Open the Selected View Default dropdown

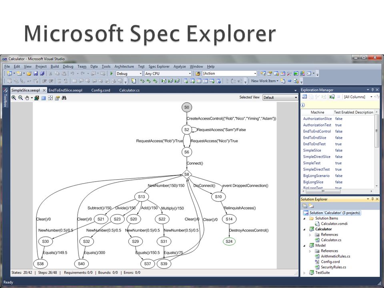click(x=296, y=98)
